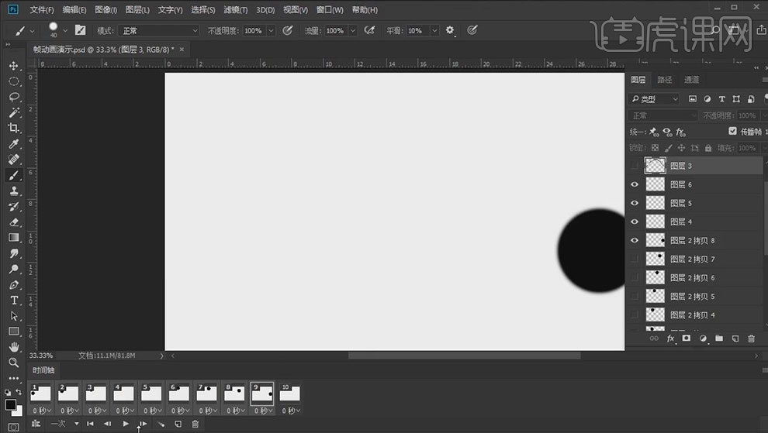Delete layer using panel trash icon
Image resolution: width=768 pixels, height=433 pixels.
[x=752, y=338]
